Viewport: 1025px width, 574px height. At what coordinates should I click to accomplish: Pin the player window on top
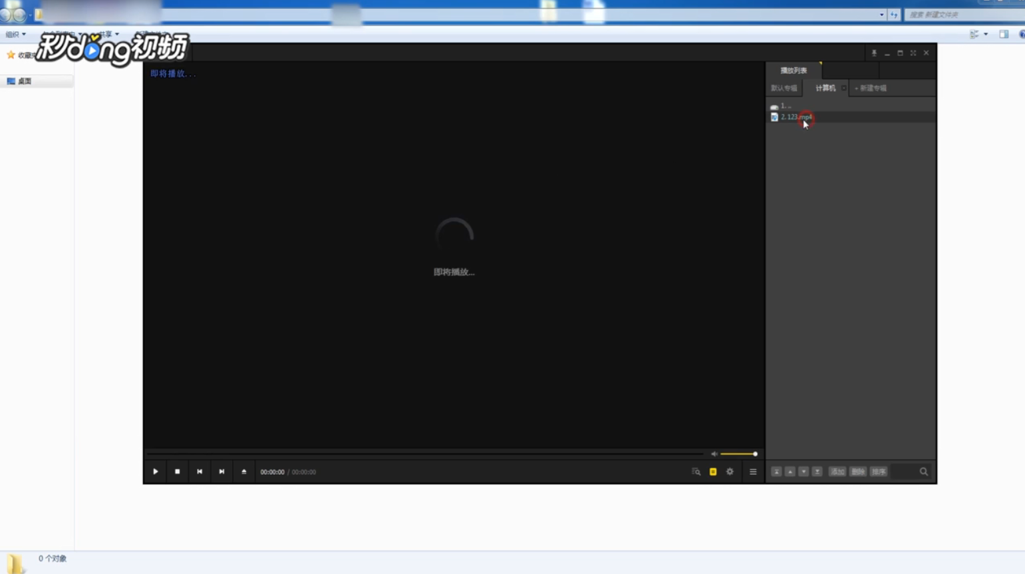[x=874, y=53]
